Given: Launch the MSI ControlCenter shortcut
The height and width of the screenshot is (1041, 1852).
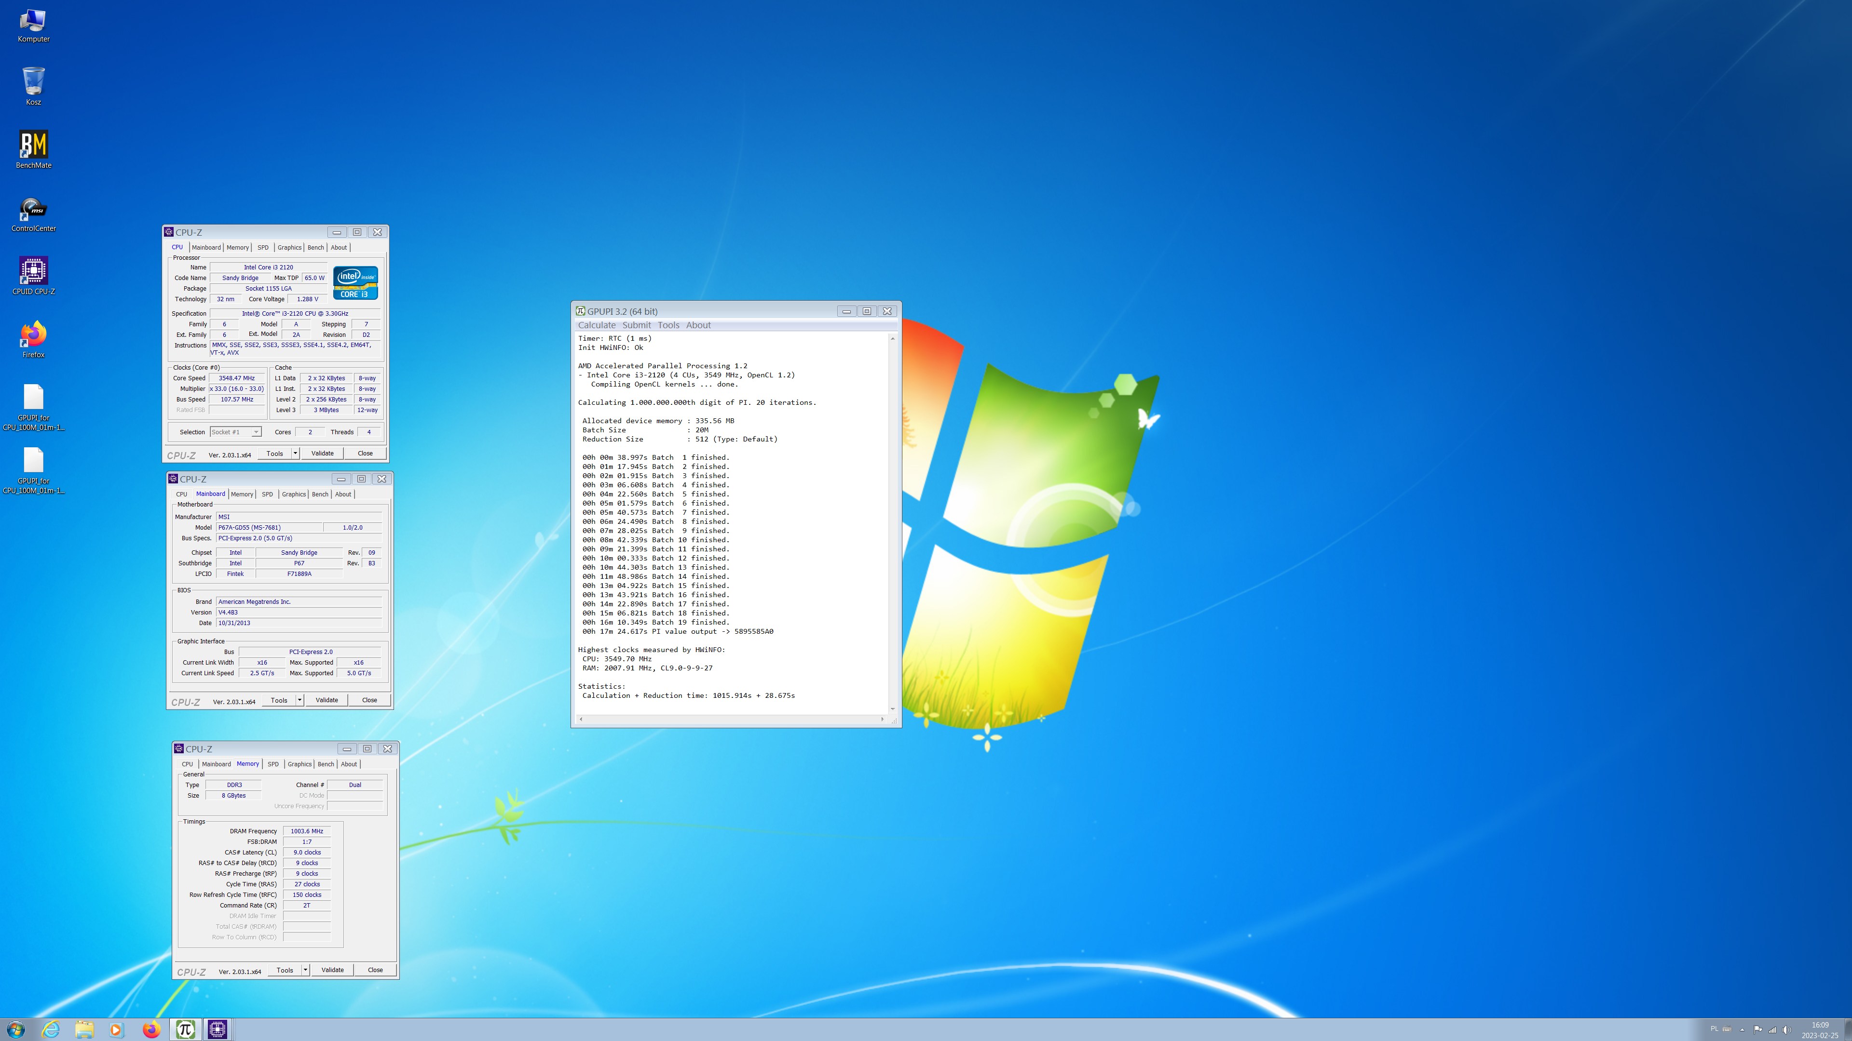Looking at the screenshot, I should [33, 214].
